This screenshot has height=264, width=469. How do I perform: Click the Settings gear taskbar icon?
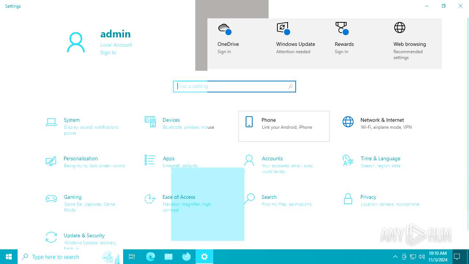click(204, 257)
